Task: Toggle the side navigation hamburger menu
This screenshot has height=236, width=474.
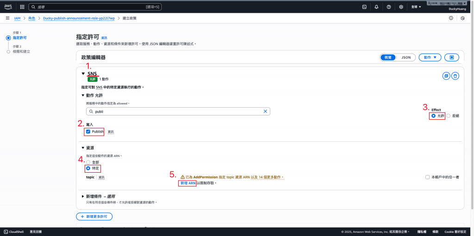Action: (7, 18)
